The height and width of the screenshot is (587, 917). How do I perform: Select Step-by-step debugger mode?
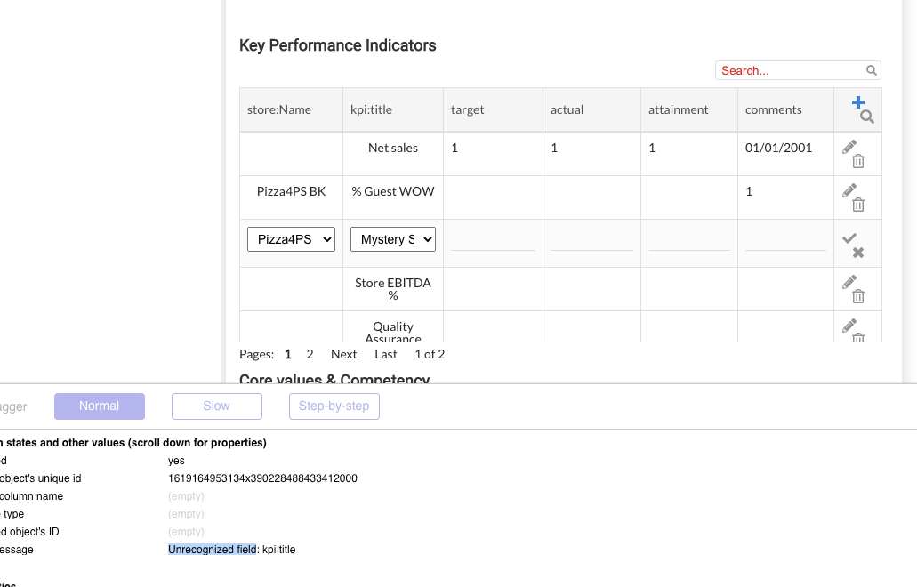334,406
